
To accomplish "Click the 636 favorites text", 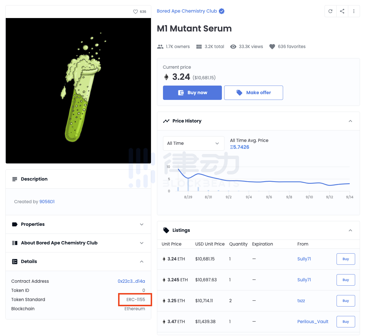I will pos(292,47).
